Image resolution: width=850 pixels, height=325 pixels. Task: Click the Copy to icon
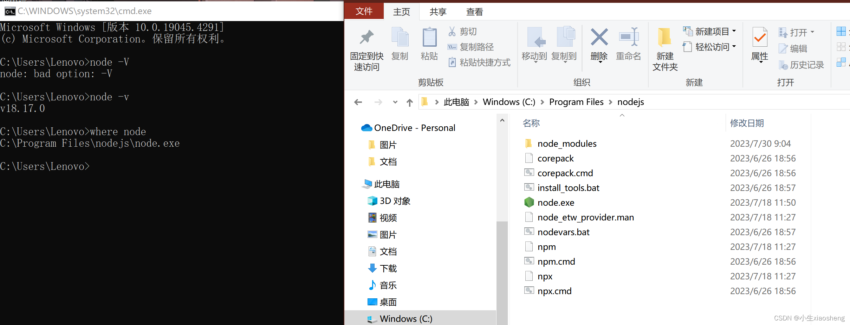[x=565, y=37]
